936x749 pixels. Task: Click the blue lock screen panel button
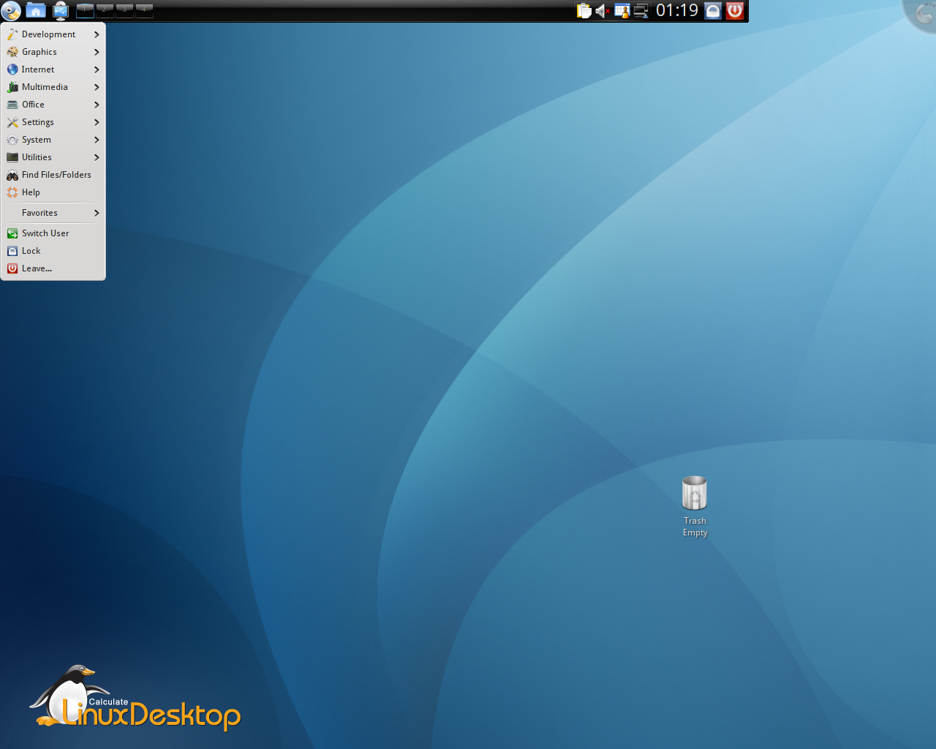pos(713,10)
